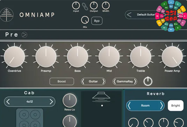Open the Guitar amp type selector
Screen dimensions: 187x127
click(93, 82)
